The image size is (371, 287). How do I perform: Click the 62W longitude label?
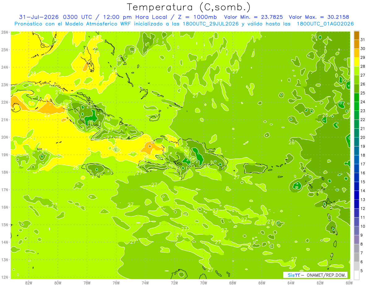point(320,283)
